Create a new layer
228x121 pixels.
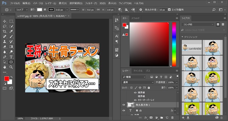coord(167,118)
